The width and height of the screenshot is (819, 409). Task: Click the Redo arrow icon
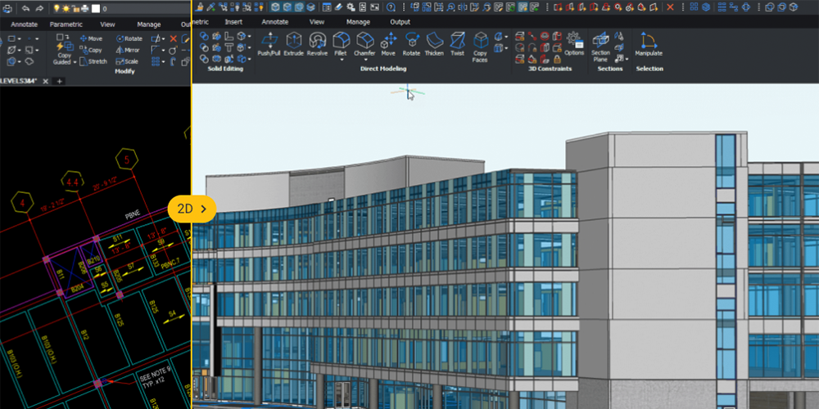pyautogui.click(x=39, y=8)
